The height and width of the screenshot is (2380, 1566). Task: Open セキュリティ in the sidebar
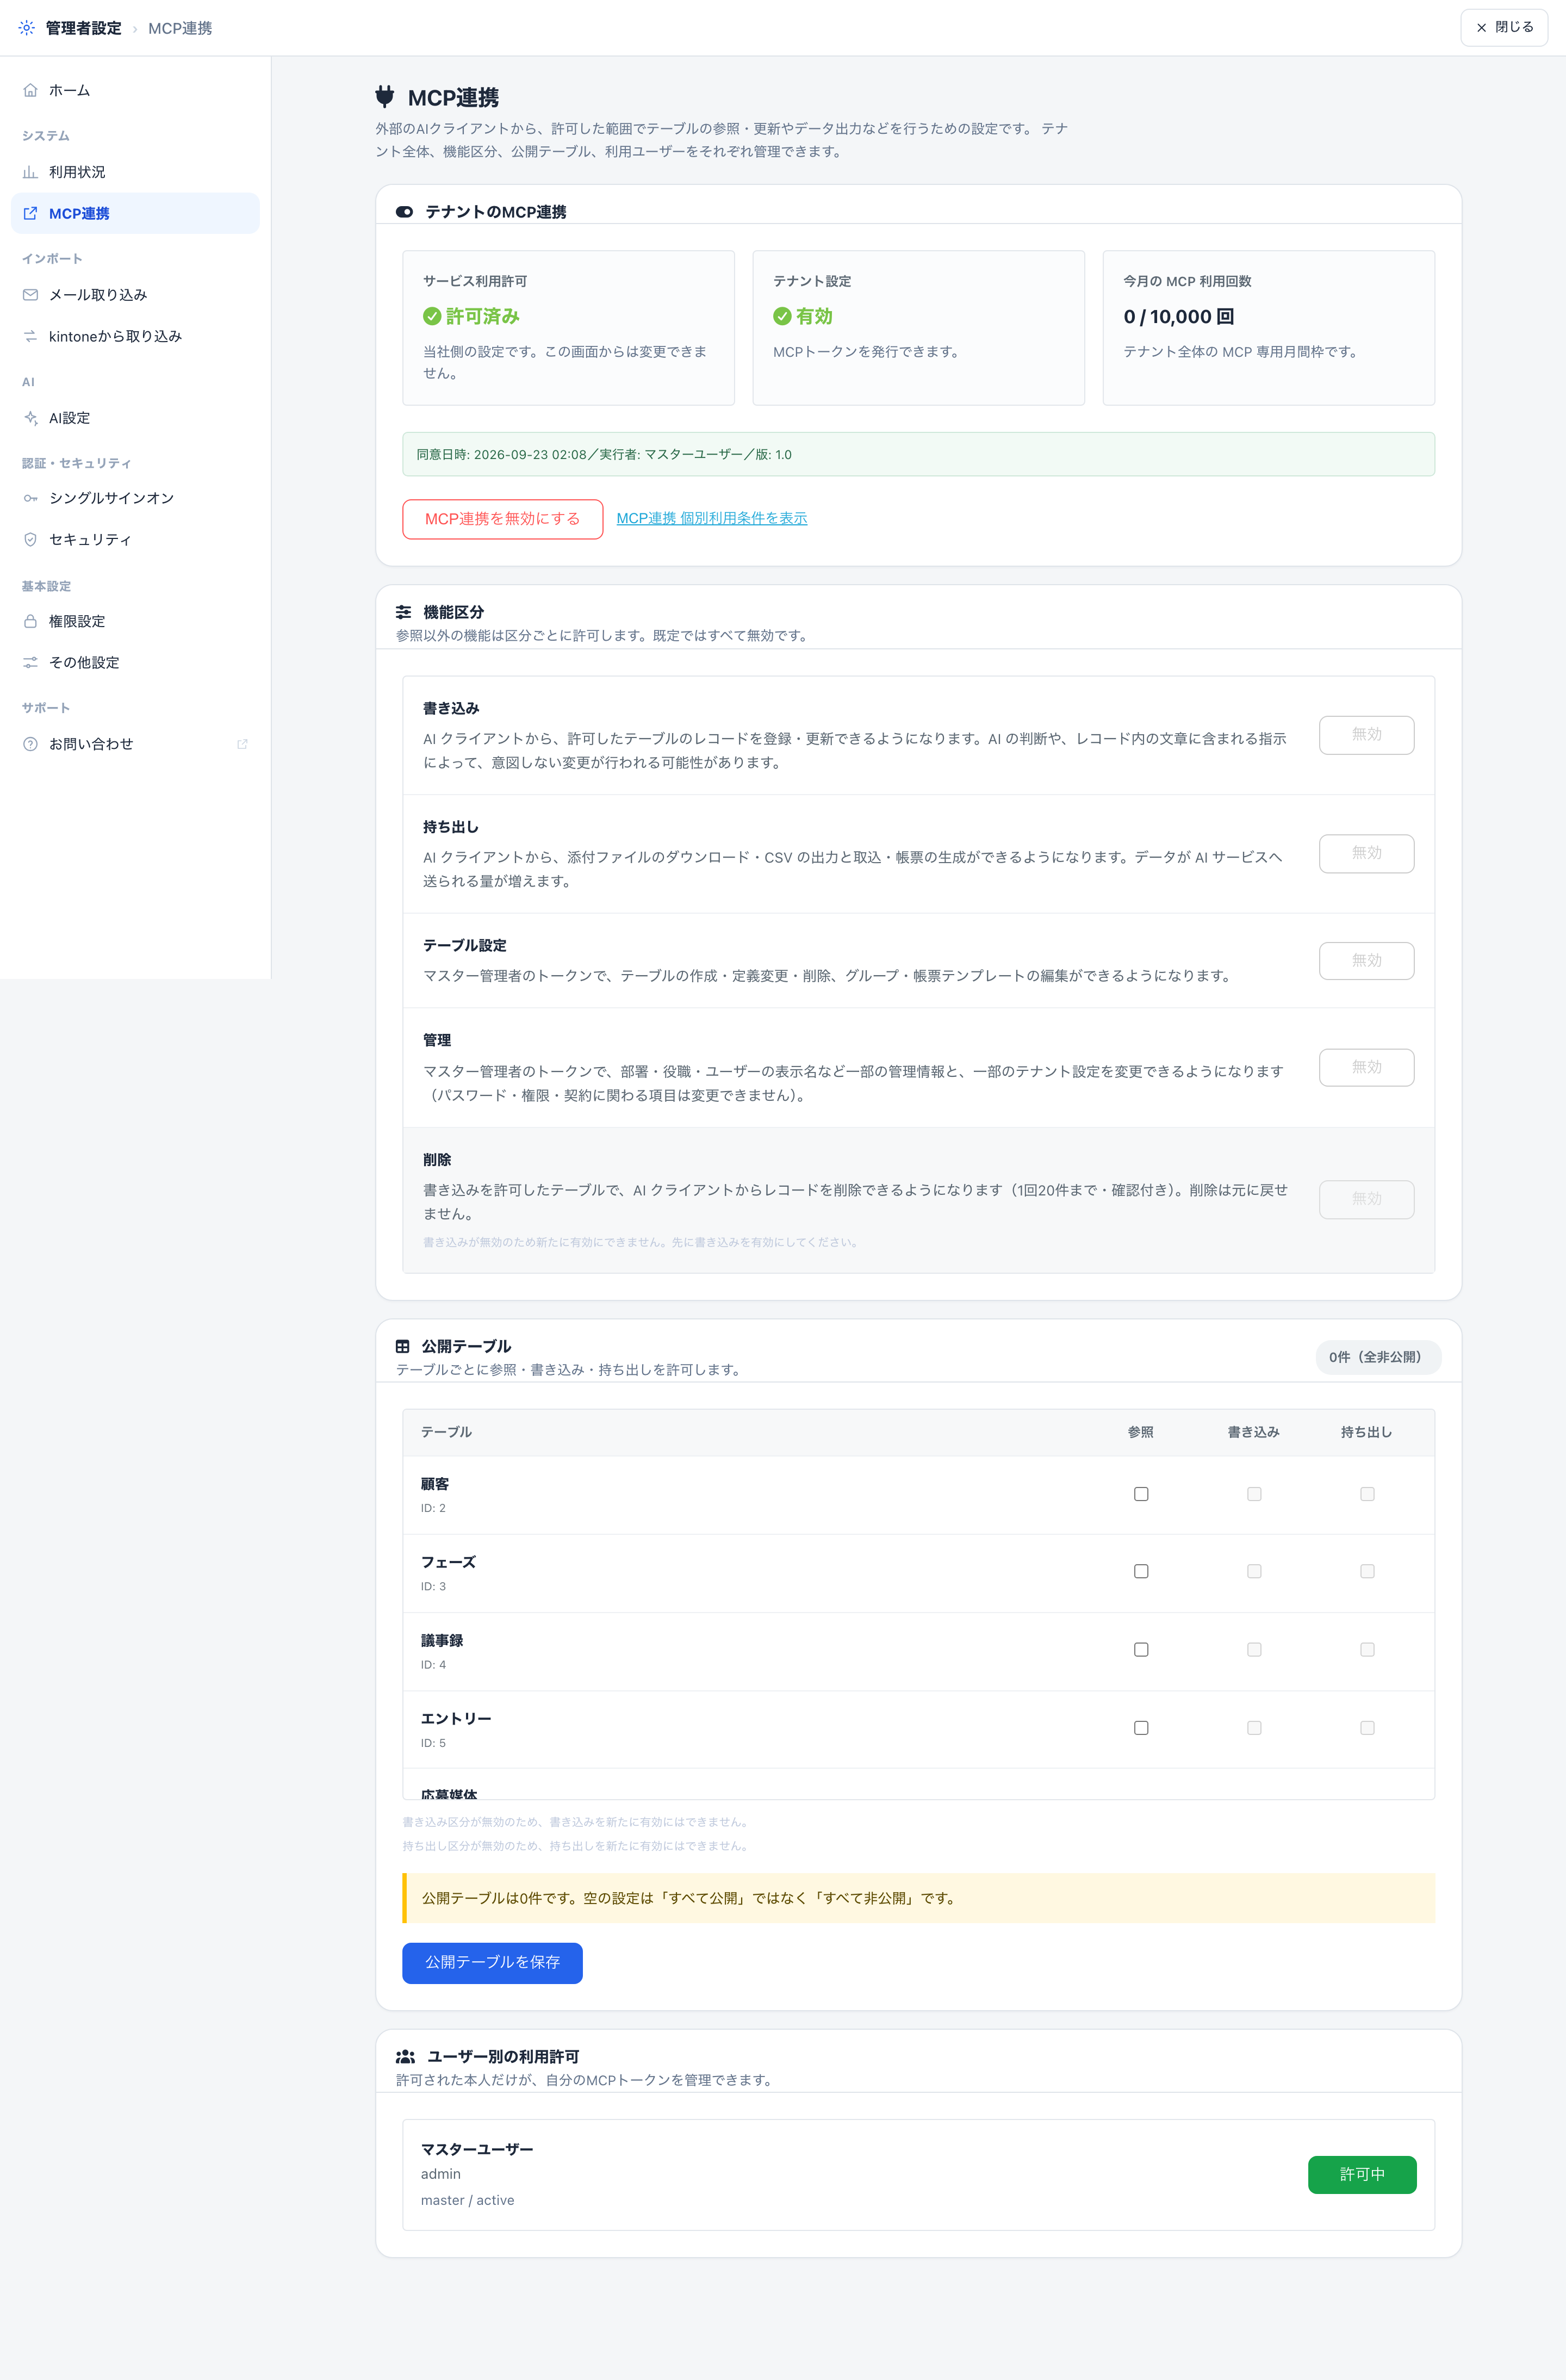click(x=135, y=539)
